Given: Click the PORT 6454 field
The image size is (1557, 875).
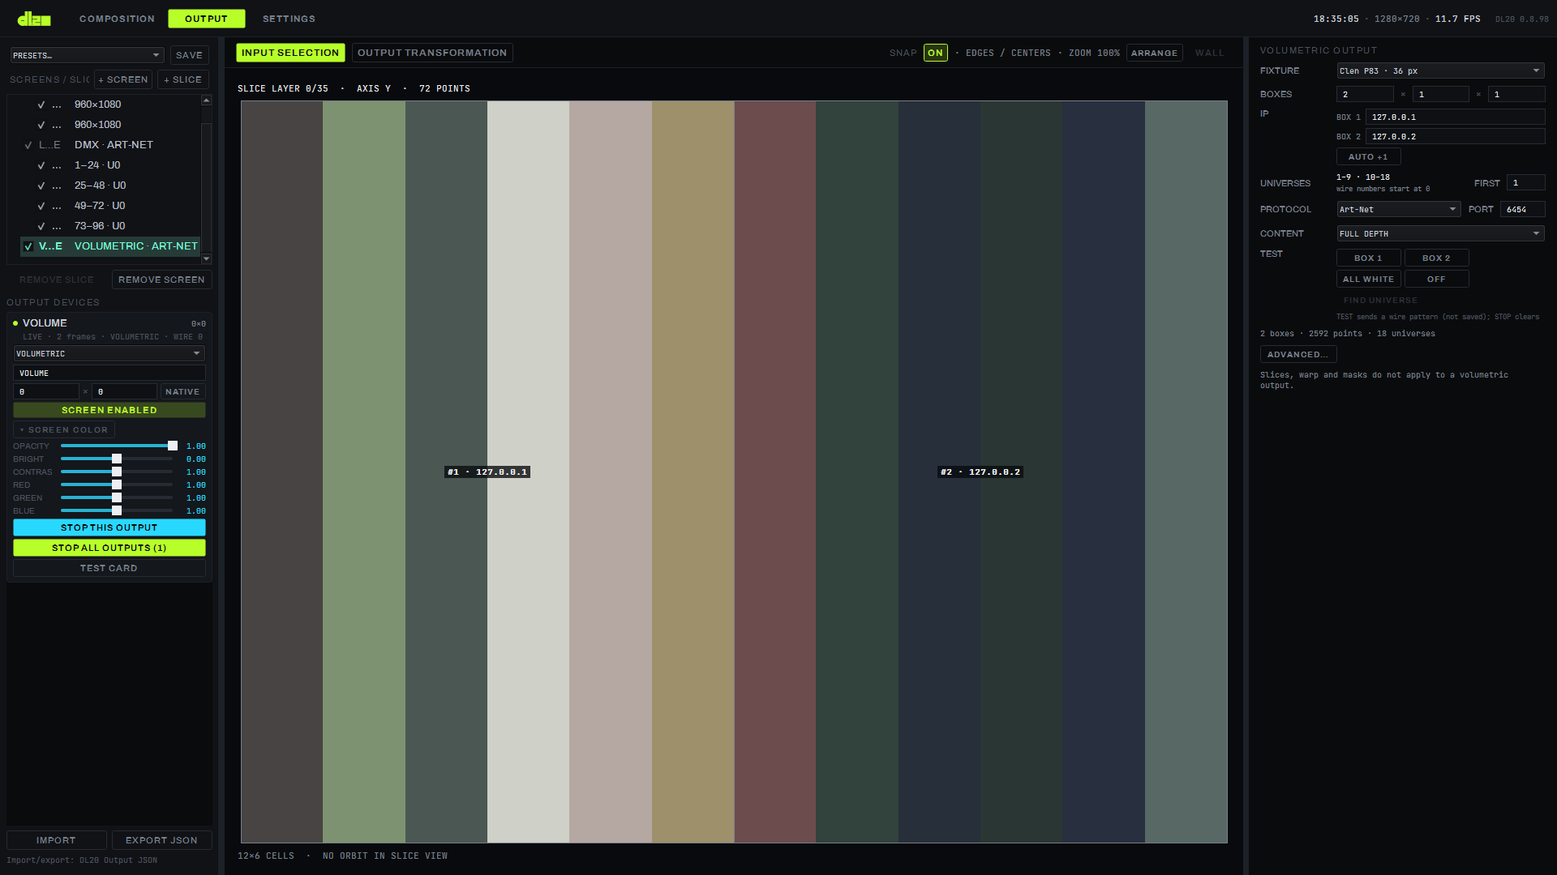Looking at the screenshot, I should [x=1522, y=209].
